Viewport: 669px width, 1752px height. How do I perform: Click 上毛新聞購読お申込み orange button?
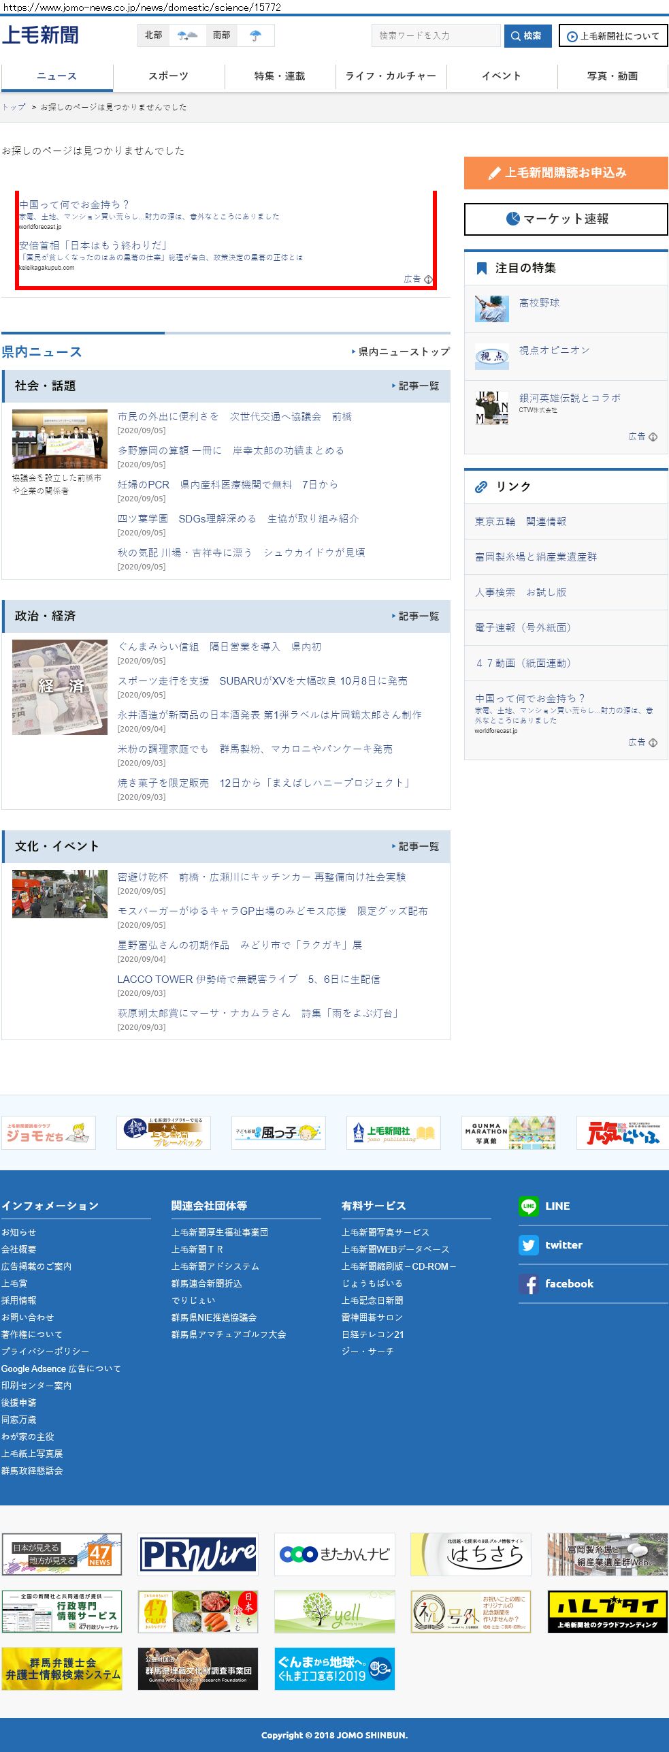point(566,173)
